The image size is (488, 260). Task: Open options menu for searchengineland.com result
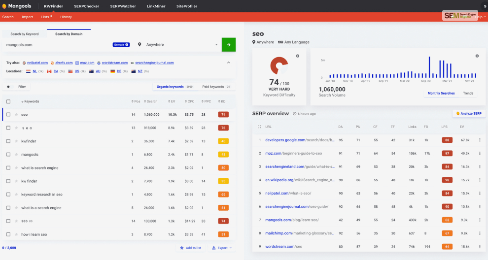pyautogui.click(x=480, y=167)
